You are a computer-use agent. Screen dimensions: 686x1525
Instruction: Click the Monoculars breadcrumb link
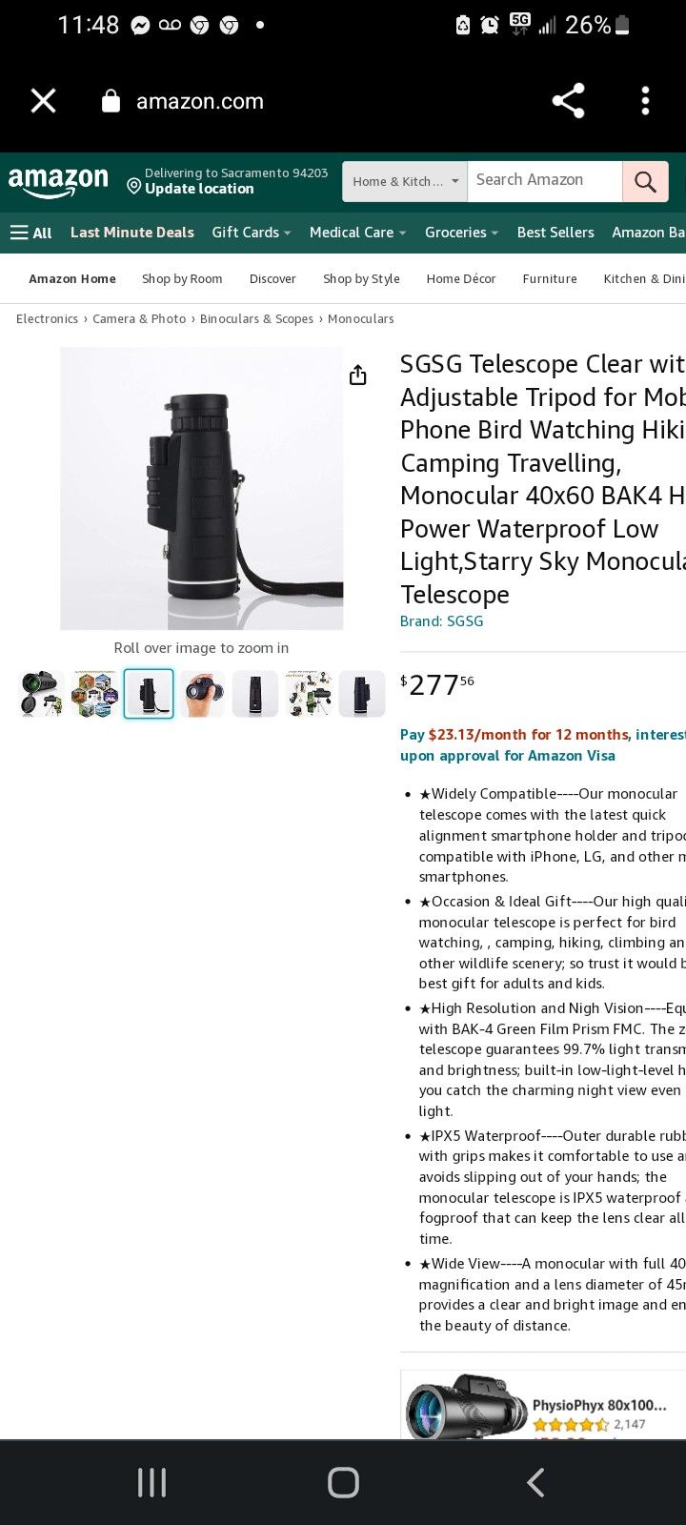pyautogui.click(x=361, y=319)
